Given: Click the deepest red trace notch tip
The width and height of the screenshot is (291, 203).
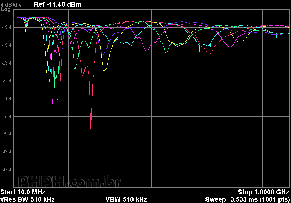Looking at the screenshot, I should 91,158.
